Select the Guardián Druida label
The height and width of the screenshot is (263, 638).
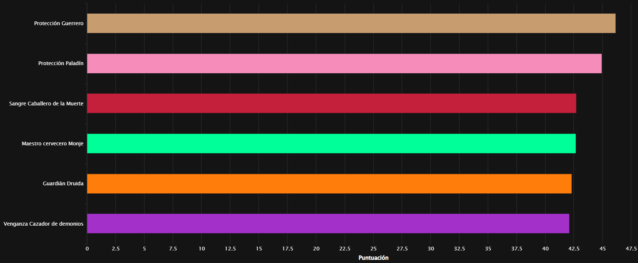coord(63,183)
